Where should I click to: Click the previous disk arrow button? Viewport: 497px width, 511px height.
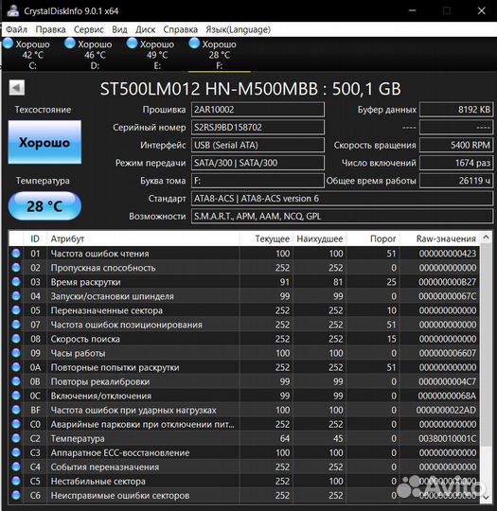pos(17,88)
